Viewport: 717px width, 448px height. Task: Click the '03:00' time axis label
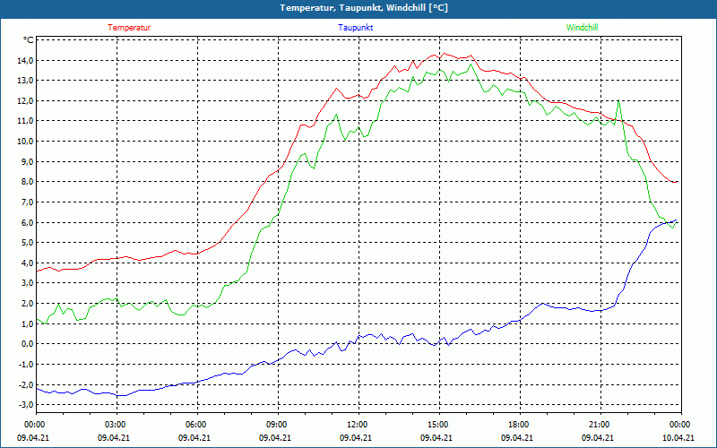pyautogui.click(x=114, y=425)
